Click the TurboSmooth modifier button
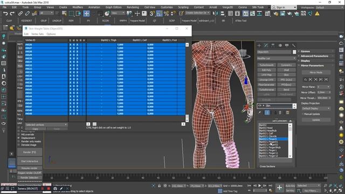This screenshot has height=194, width=345. (266, 65)
